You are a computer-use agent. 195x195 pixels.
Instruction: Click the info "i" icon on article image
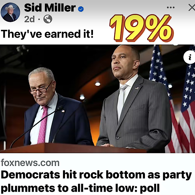tap(190, 57)
